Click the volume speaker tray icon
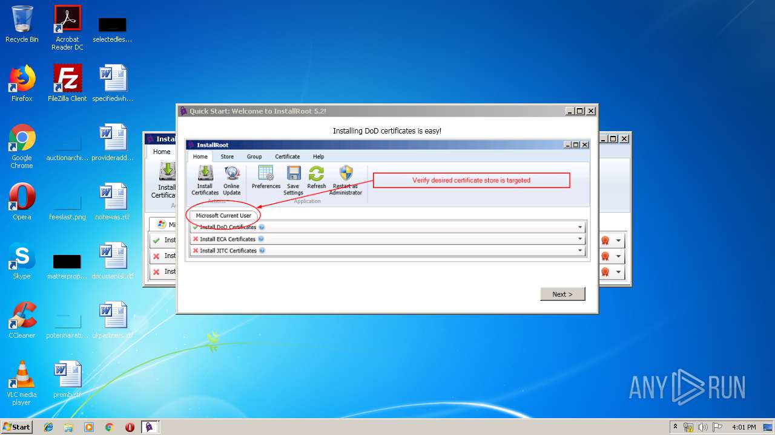Screen dimensions: 775x435 (x=702, y=427)
